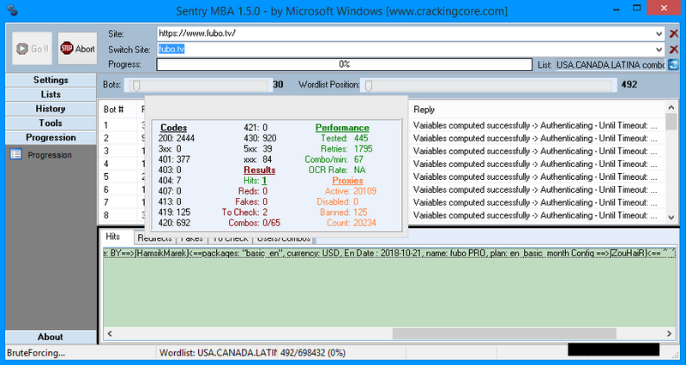Click the 492/698432 (0%) status entry
Screen dimensions: 686x365
(x=313, y=352)
